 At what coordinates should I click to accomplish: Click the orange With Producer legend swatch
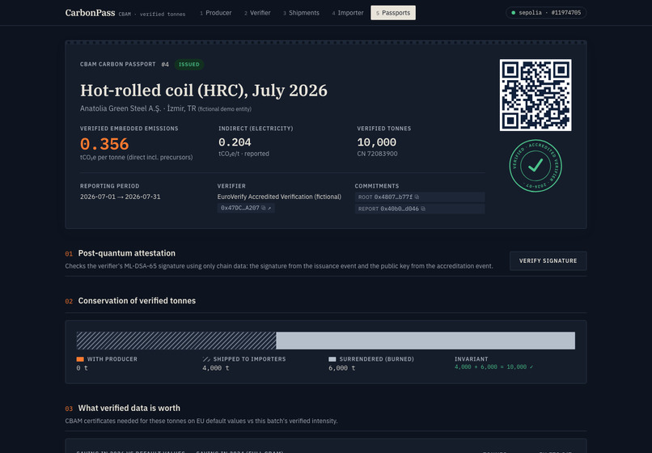pyautogui.click(x=80, y=359)
